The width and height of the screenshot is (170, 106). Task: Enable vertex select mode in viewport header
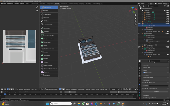click(x=60, y=89)
